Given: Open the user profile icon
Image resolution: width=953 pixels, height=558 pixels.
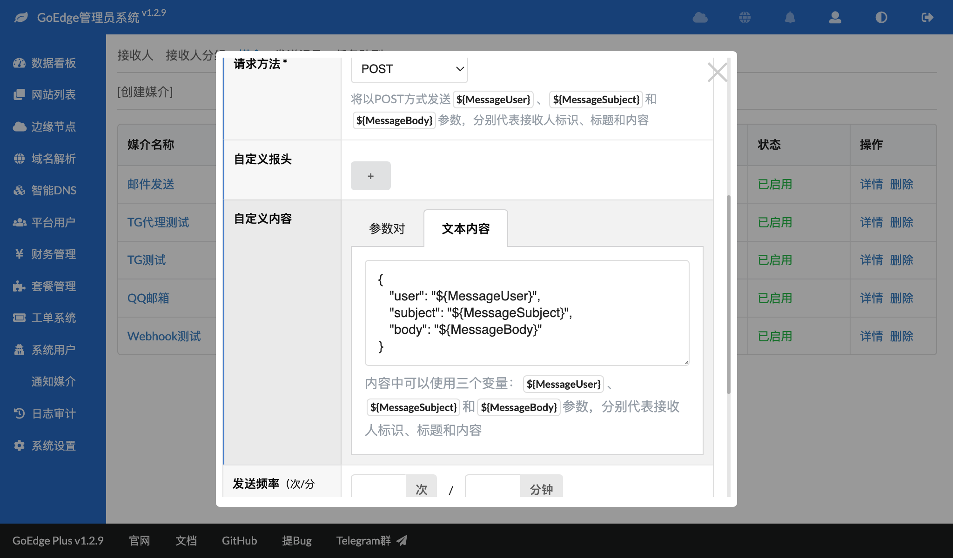Looking at the screenshot, I should point(835,18).
